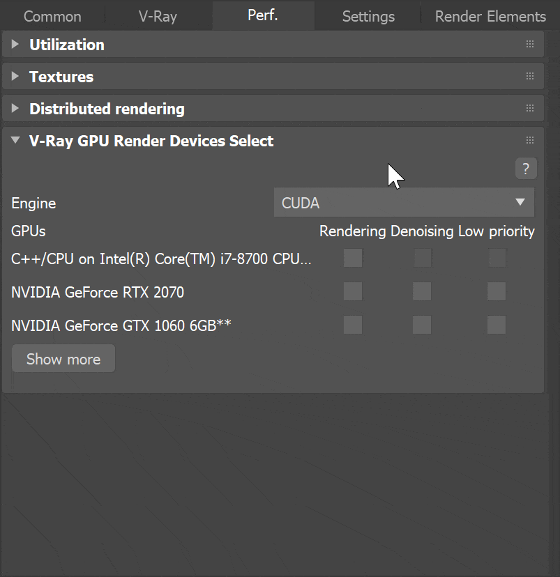Image resolution: width=560 pixels, height=577 pixels.
Task: Enable Rendering on the C++/CPU device
Action: 352,258
